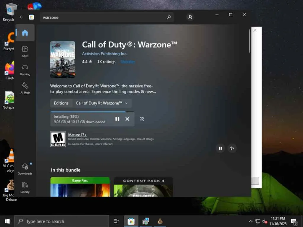
Task: Open the Apps section in sidebar
Action: pyautogui.click(x=25, y=51)
